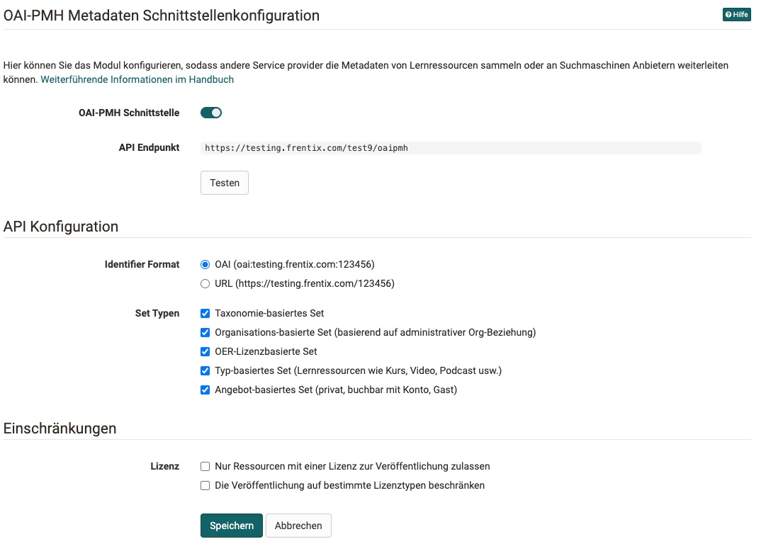This screenshot has height=556, width=766.
Task: Click the API Endpunkt label
Action: pyautogui.click(x=149, y=147)
